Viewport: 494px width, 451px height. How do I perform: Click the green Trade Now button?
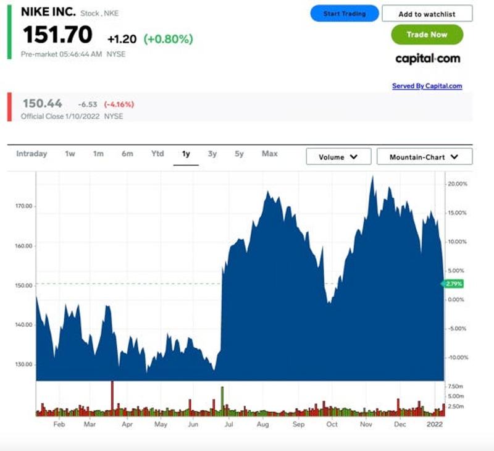pos(427,35)
